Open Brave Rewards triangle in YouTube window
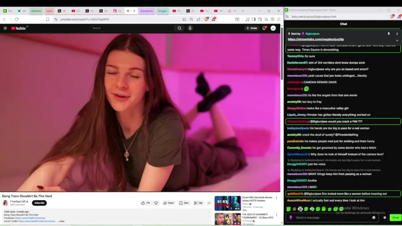The width and height of the screenshot is (402, 226). coord(214,19)
